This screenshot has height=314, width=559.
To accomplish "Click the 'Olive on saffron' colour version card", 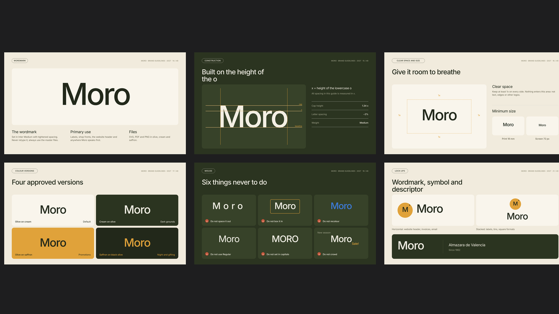I will (x=53, y=243).
